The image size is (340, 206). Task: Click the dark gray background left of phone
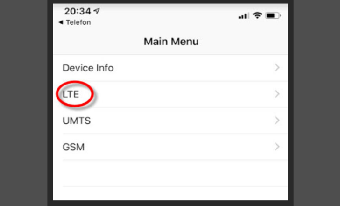click(x=23, y=103)
